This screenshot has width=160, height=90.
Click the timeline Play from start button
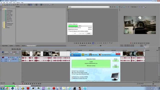(26, 84)
